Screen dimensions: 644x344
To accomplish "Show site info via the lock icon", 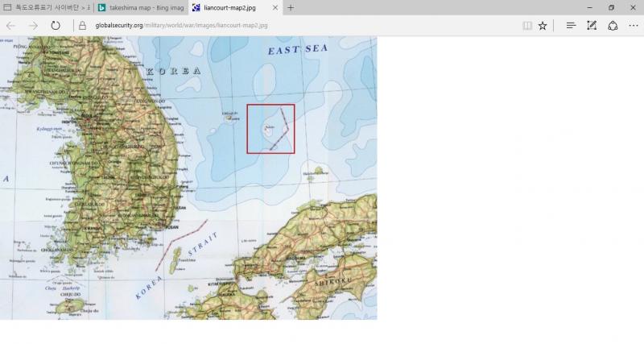I will 82,26.
